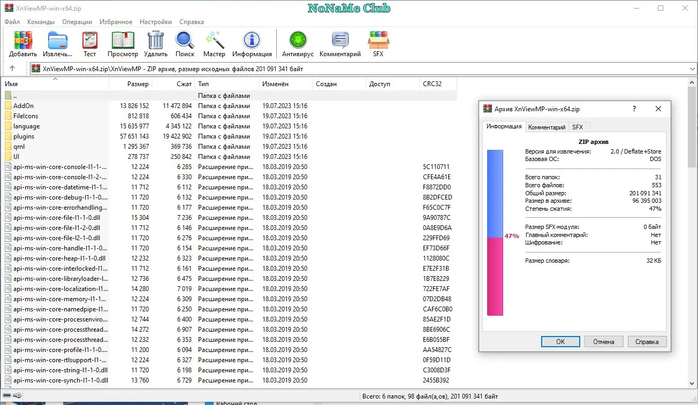Viewport: 698px width, 405px height.
Task: Start the Антивирус scan icon
Action: (298, 40)
